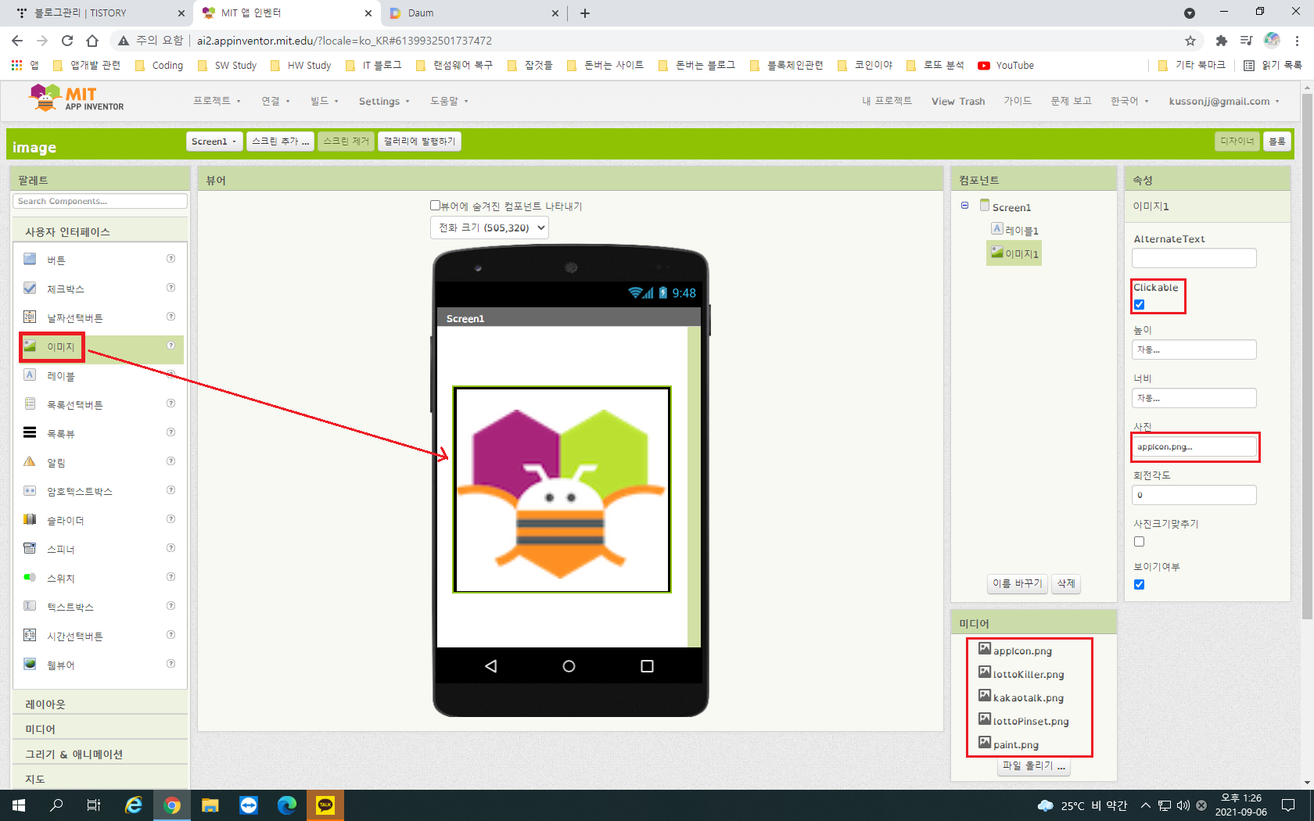Switch to the Daum browser tab
The height and width of the screenshot is (821, 1314).
(x=473, y=13)
